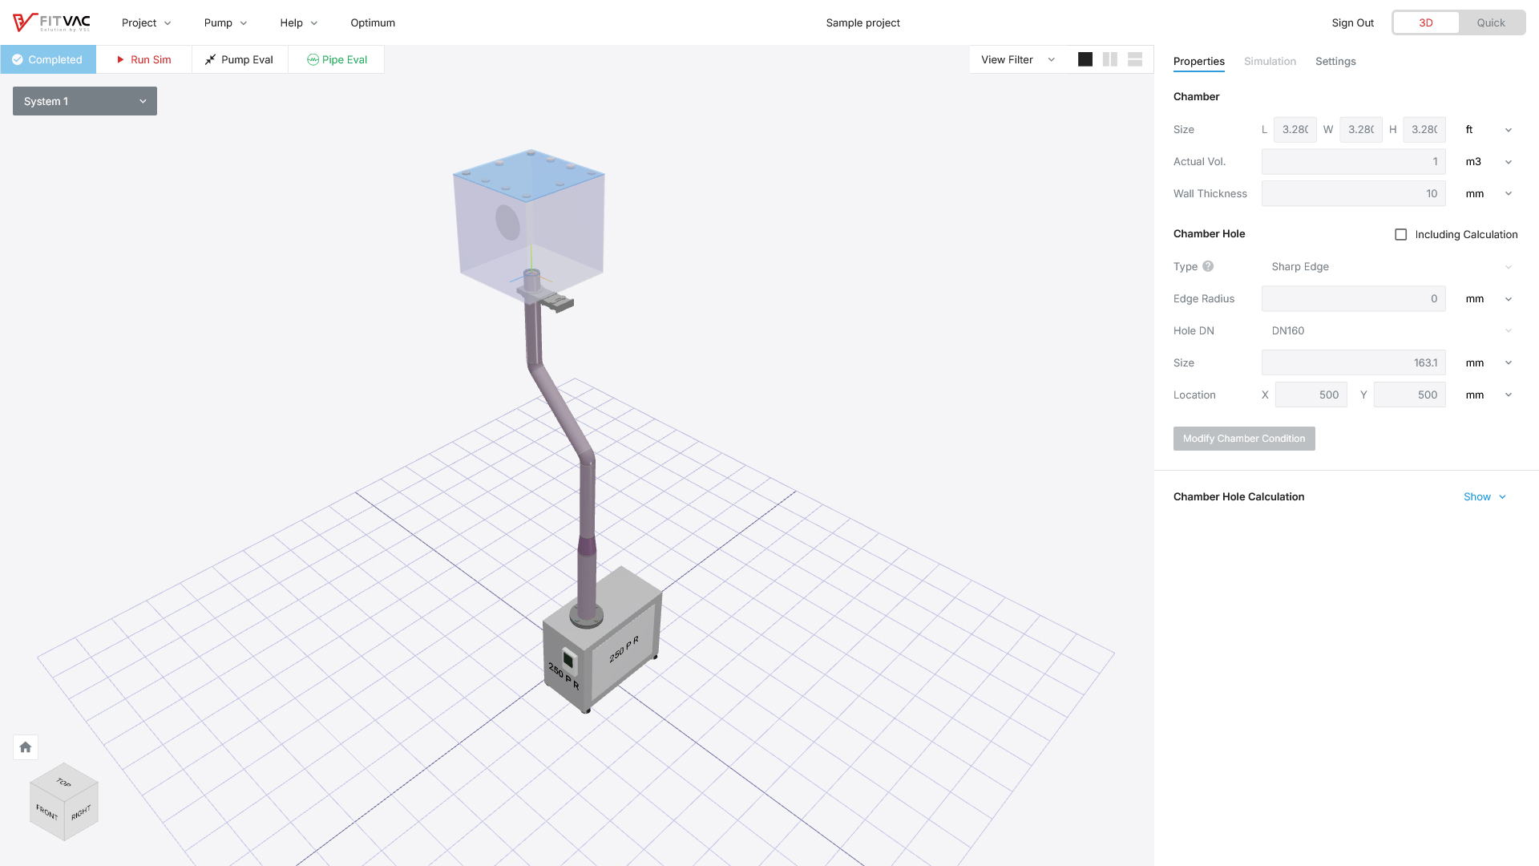Viewport: 1539px width, 866px height.
Task: Click RIGHT face of view cube
Action: [81, 812]
